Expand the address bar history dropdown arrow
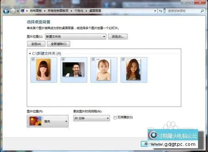 (155, 11)
